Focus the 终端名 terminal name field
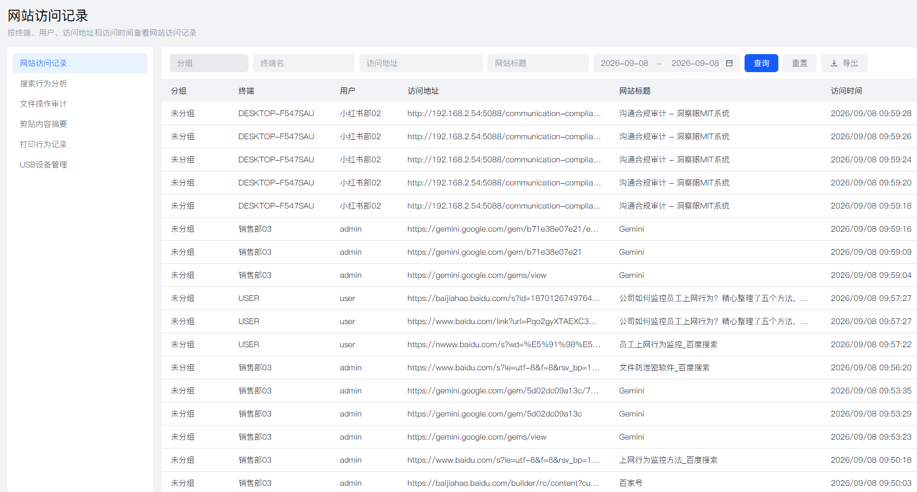 [x=304, y=63]
